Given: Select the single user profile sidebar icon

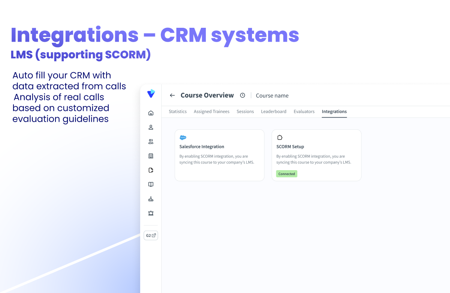Looking at the screenshot, I should click(x=151, y=127).
